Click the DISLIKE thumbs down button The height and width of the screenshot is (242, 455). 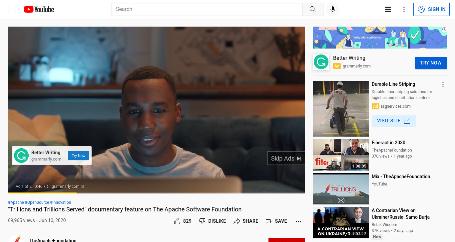pyautogui.click(x=213, y=221)
